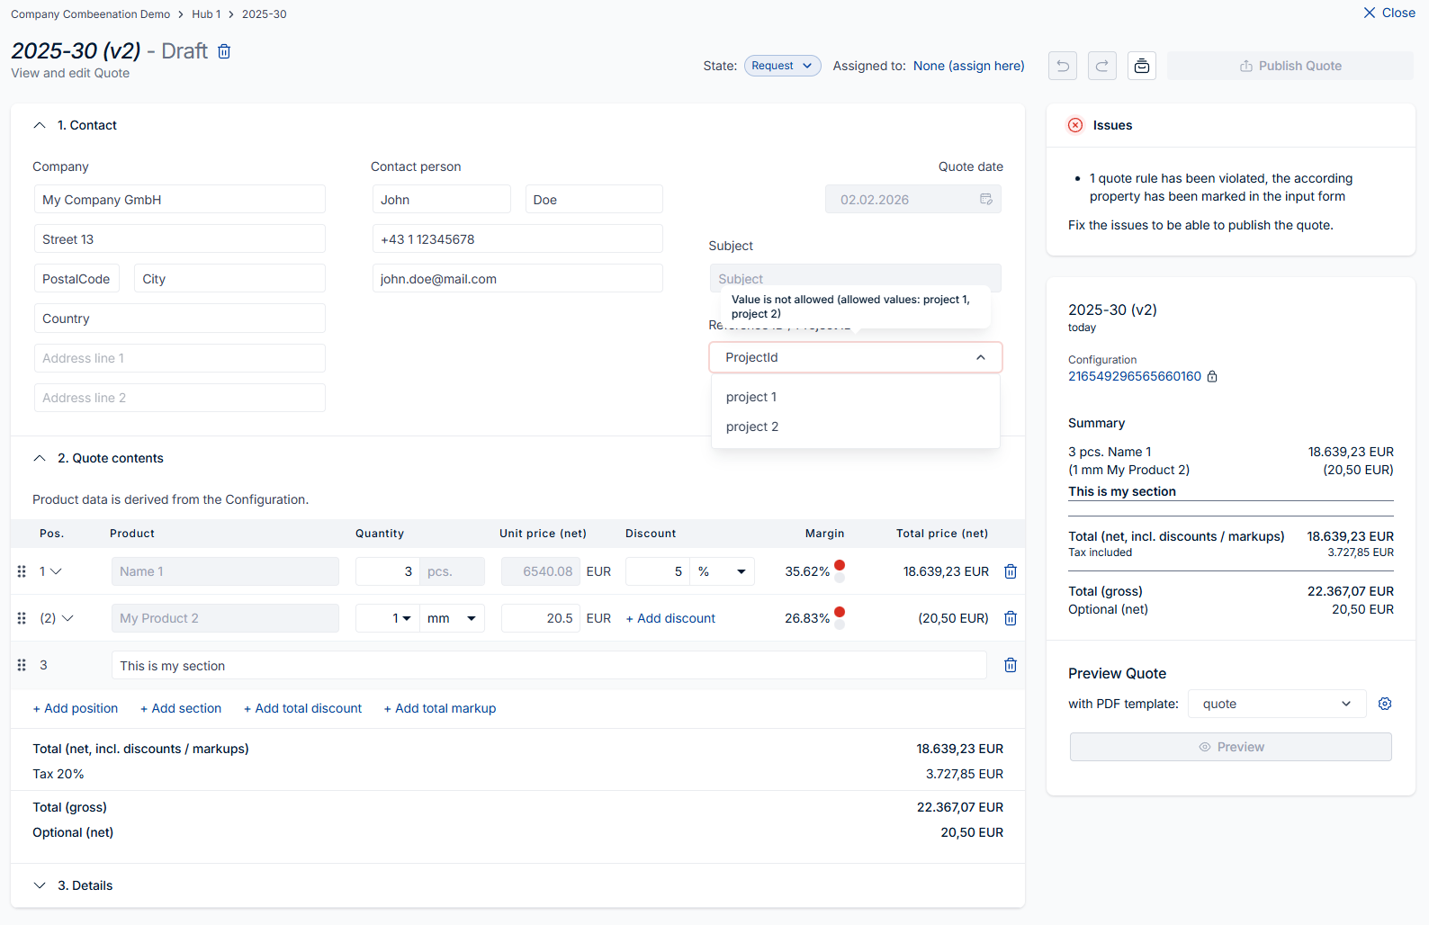The image size is (1429, 925).
Task: Expand the 3. Details section
Action: point(40,885)
